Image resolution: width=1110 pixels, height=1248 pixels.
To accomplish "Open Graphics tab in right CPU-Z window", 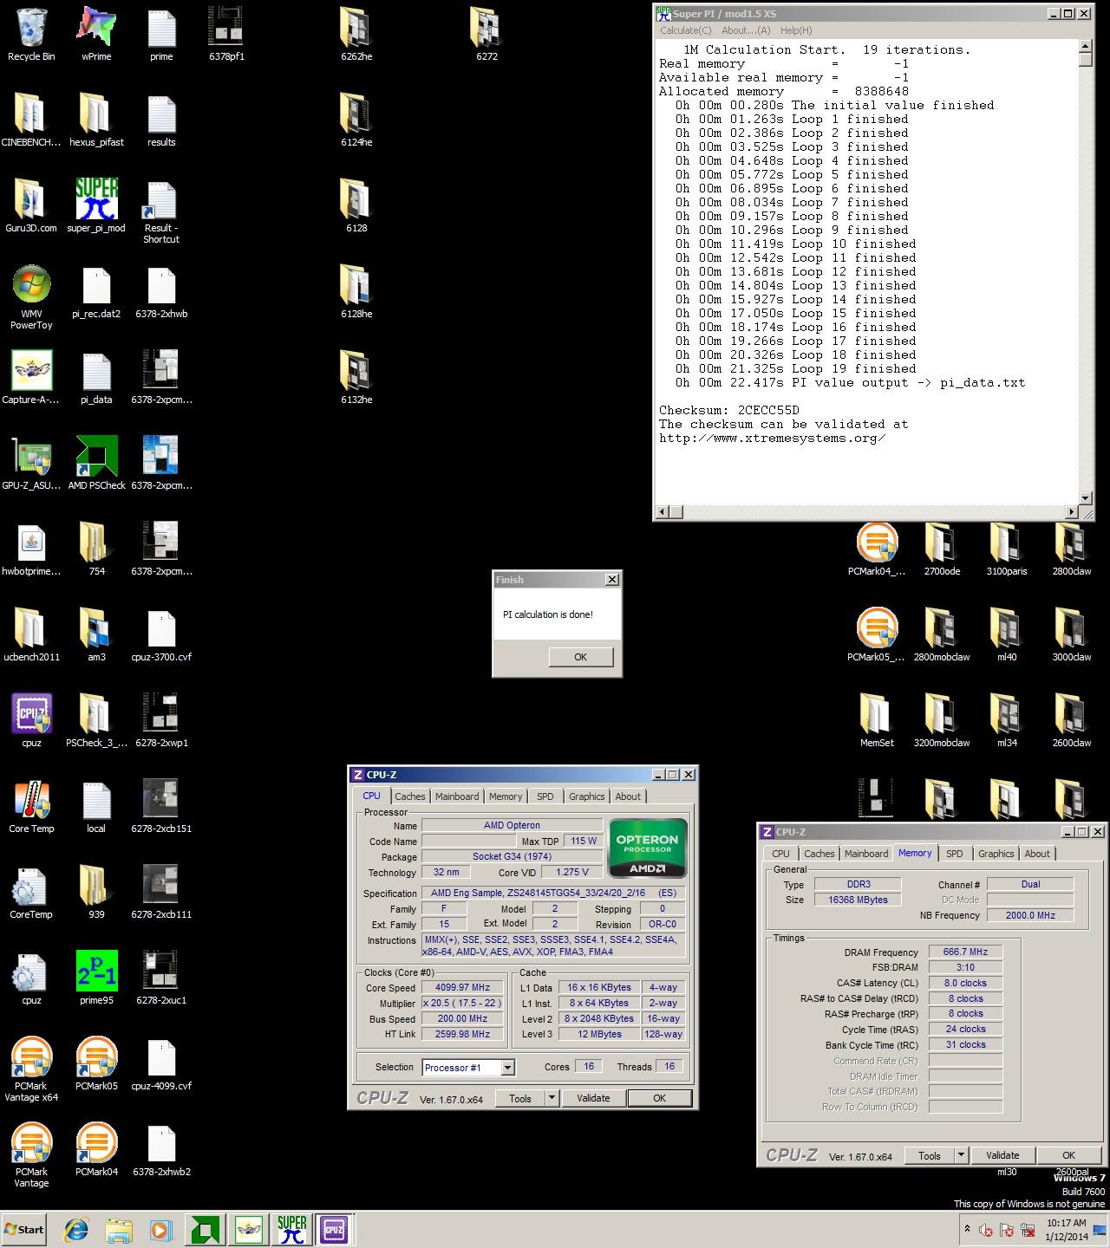I will tap(996, 854).
